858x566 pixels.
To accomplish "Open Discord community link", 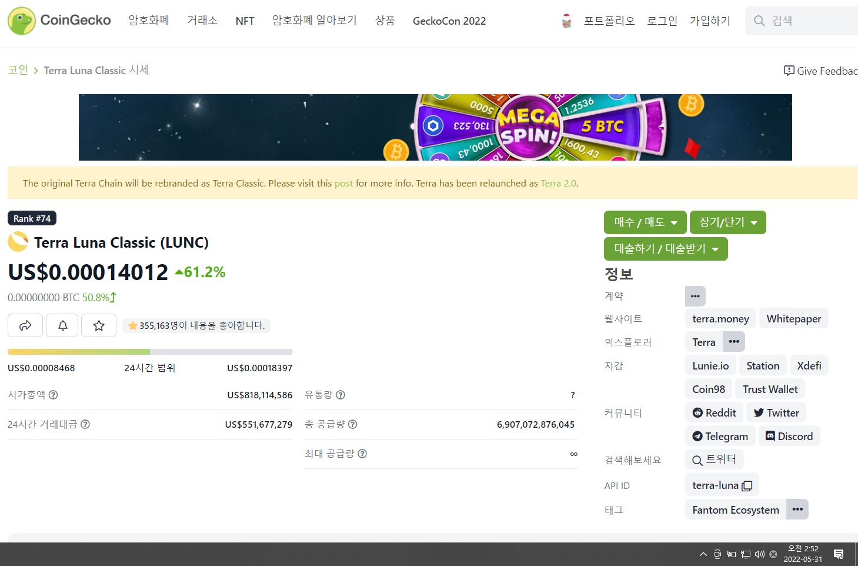I will coord(789,436).
